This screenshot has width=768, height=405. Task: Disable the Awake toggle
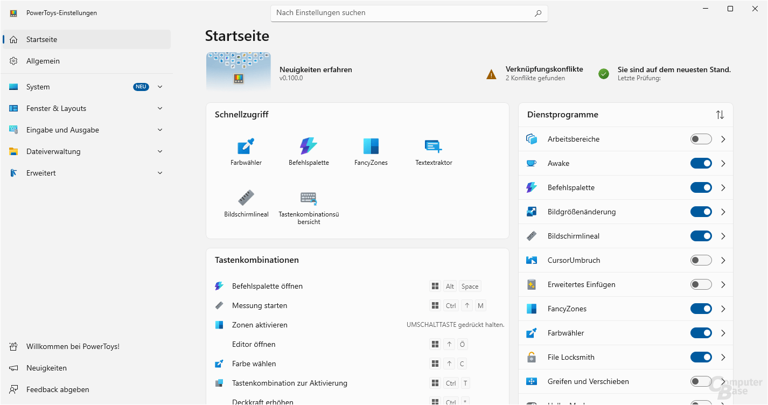[701, 163]
